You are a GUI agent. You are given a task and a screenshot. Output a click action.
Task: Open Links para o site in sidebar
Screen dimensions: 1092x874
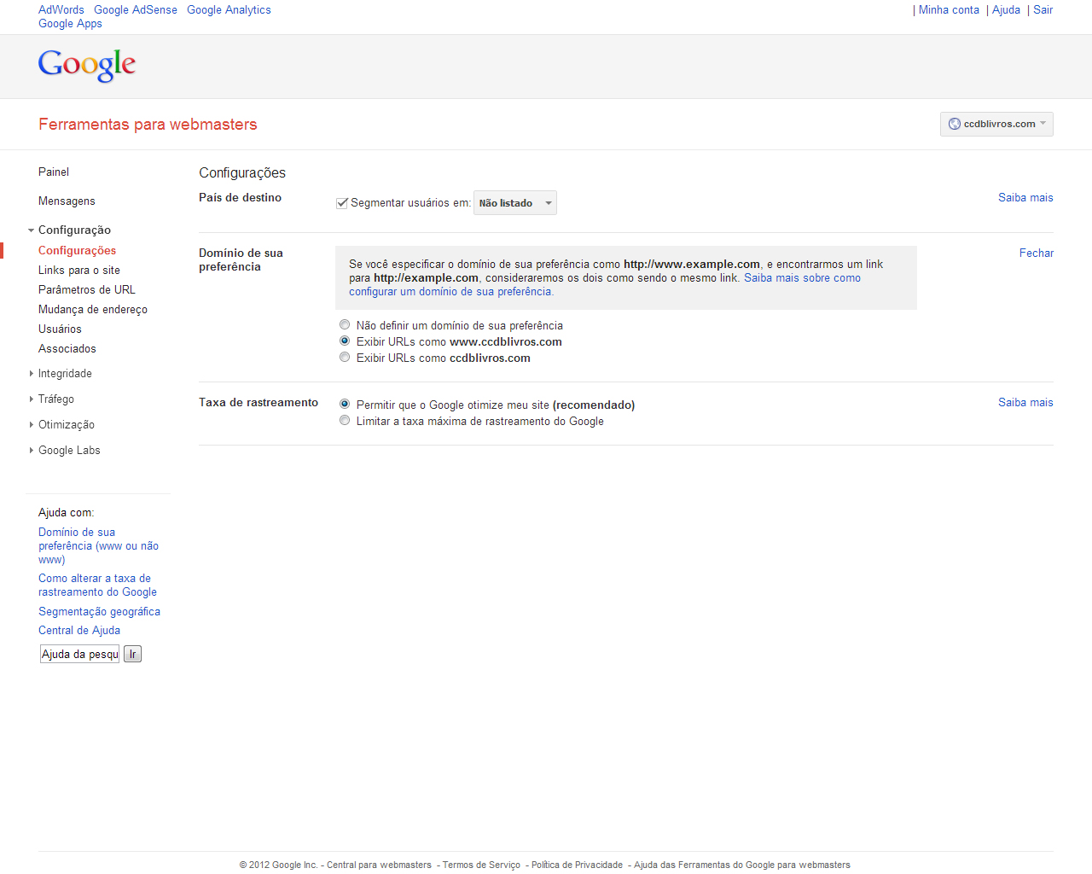[79, 271]
